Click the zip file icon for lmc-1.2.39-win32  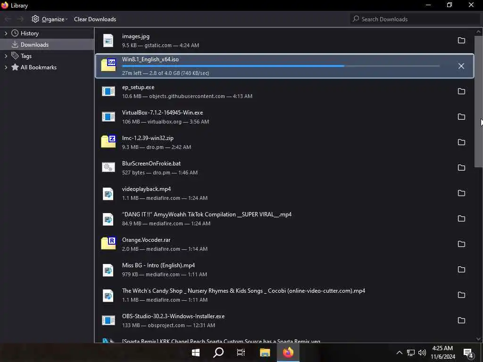[x=108, y=141]
